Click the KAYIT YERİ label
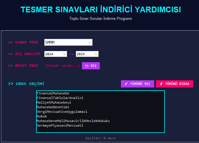The image size is (199, 143). [x=23, y=66]
